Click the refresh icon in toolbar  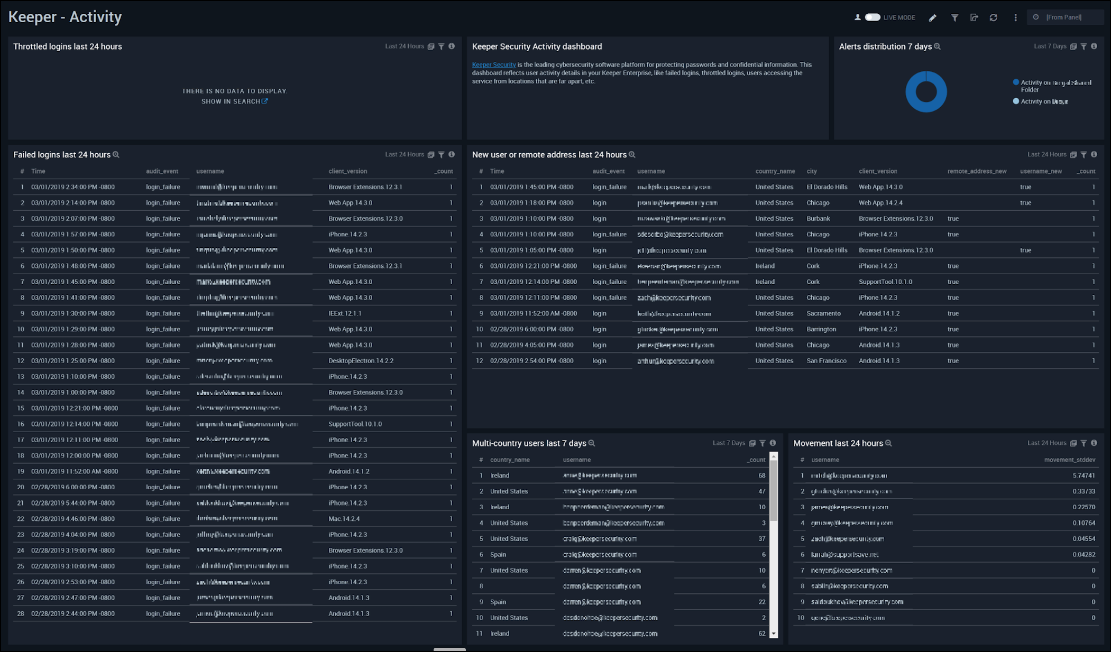(995, 17)
